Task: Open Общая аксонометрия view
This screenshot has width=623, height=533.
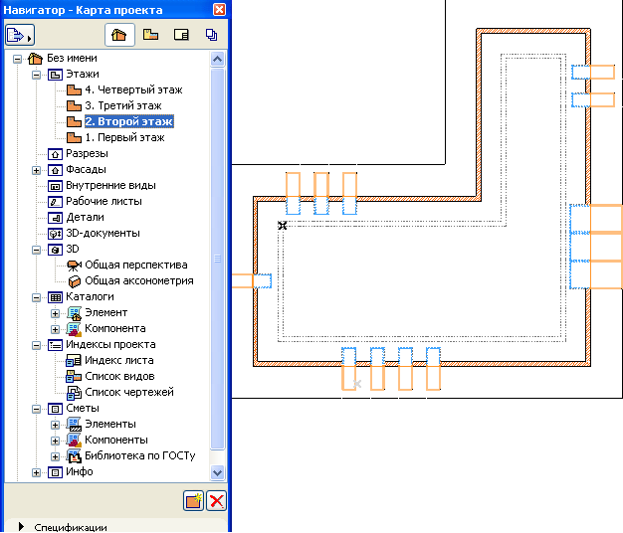Action: pos(138,280)
